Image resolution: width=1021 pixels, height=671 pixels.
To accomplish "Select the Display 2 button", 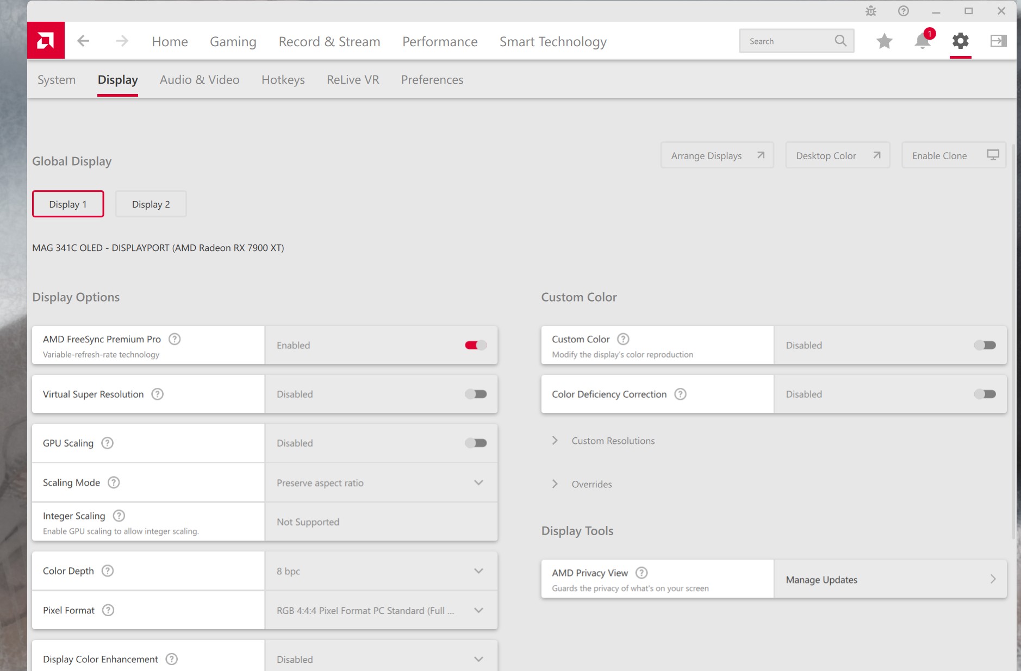I will pyautogui.click(x=151, y=204).
